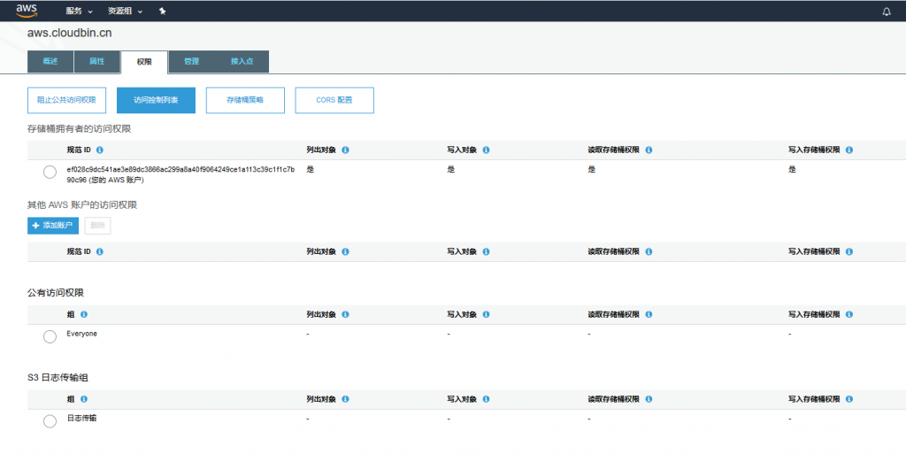Expand the 资源组 dropdown menu
The image size is (906, 462).
tap(125, 11)
